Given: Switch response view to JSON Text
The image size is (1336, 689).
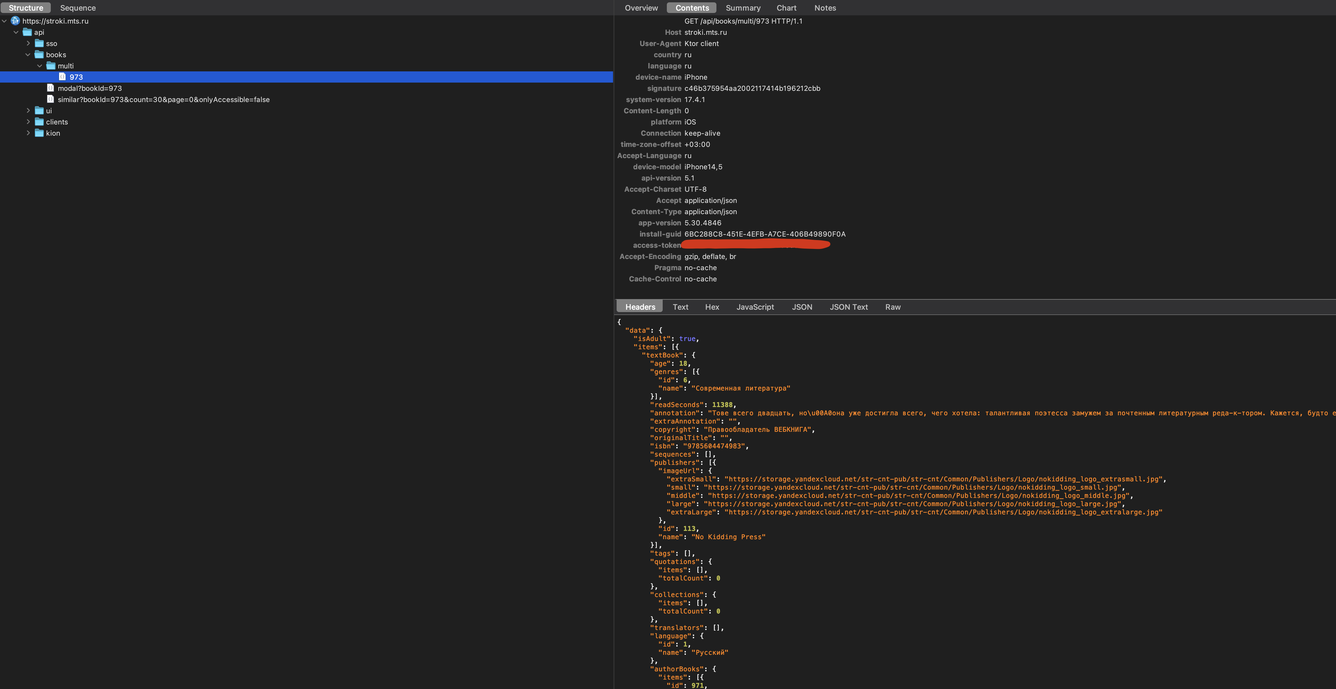Looking at the screenshot, I should tap(848, 307).
